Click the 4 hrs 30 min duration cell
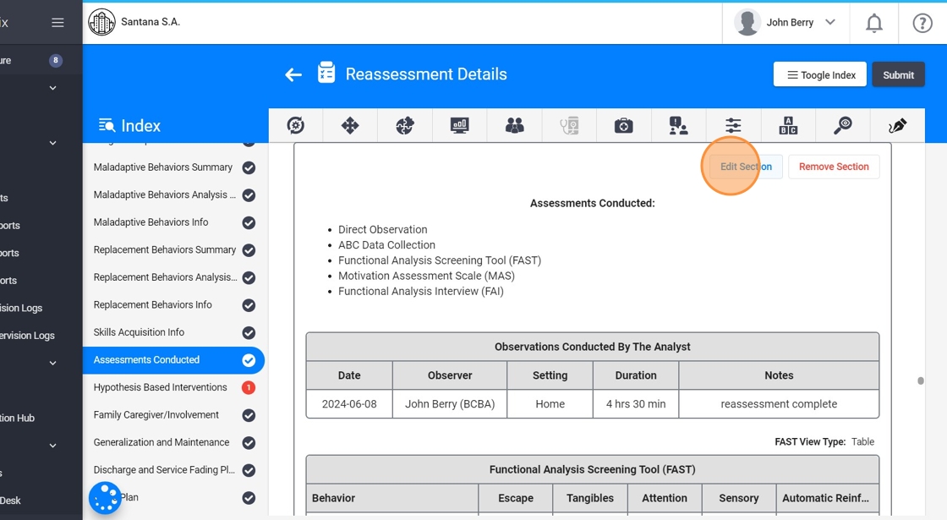The width and height of the screenshot is (947, 520). tap(636, 404)
